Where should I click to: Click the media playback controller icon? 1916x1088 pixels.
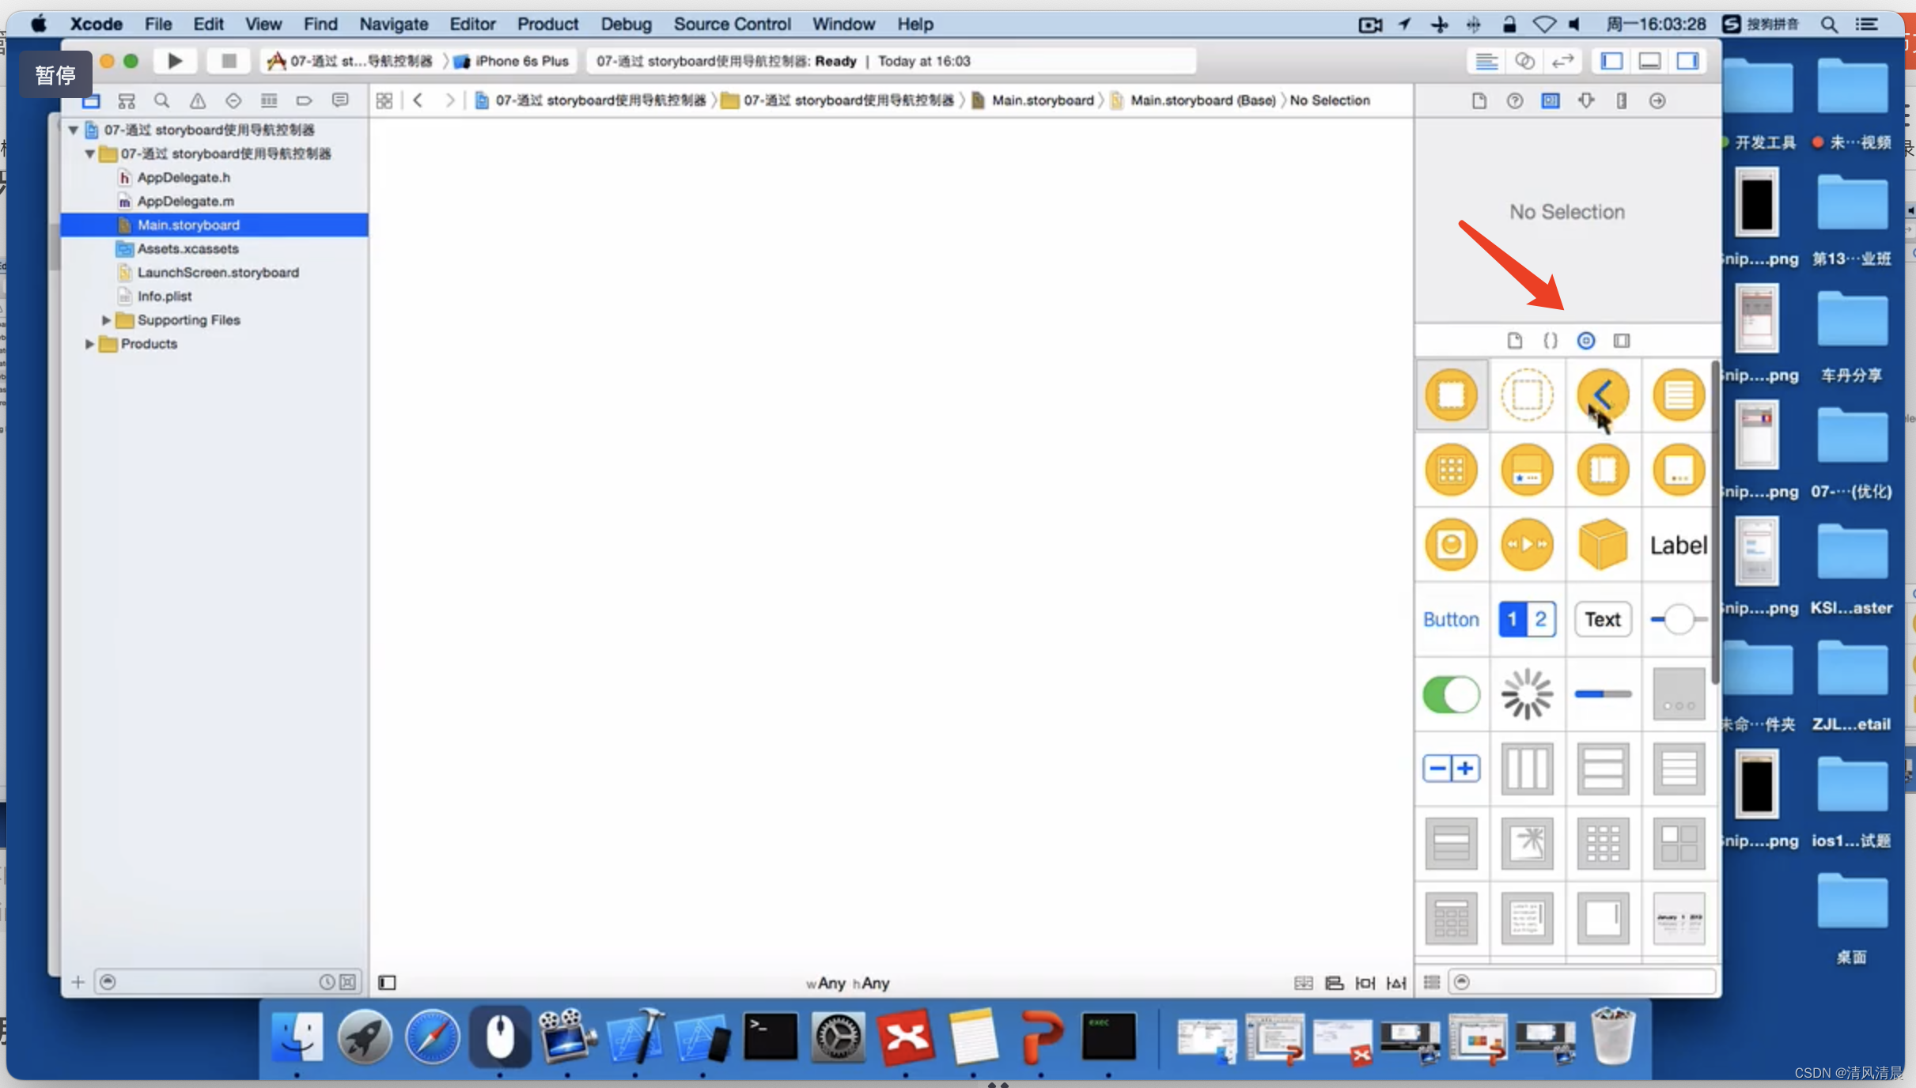[x=1525, y=545]
